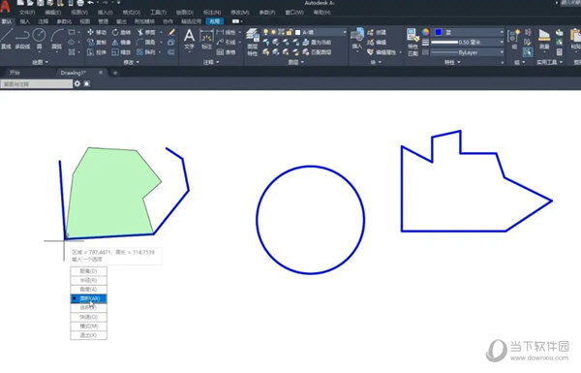Expand the 修改 panel arrow
The image size is (581, 373).
[x=138, y=62]
